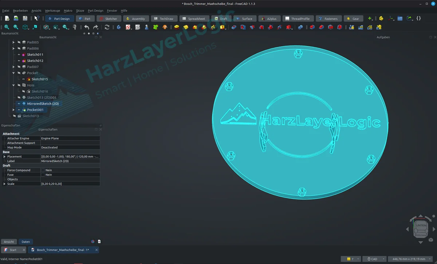
Task: Expand the Scale property row
Action: (x=4, y=184)
